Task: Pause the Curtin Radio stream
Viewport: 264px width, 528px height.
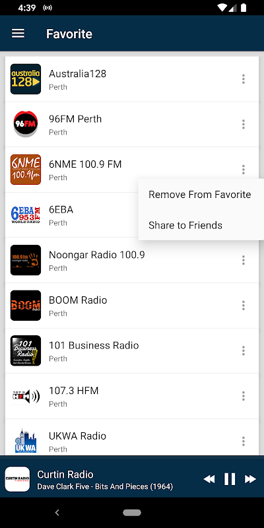Action: click(x=230, y=479)
